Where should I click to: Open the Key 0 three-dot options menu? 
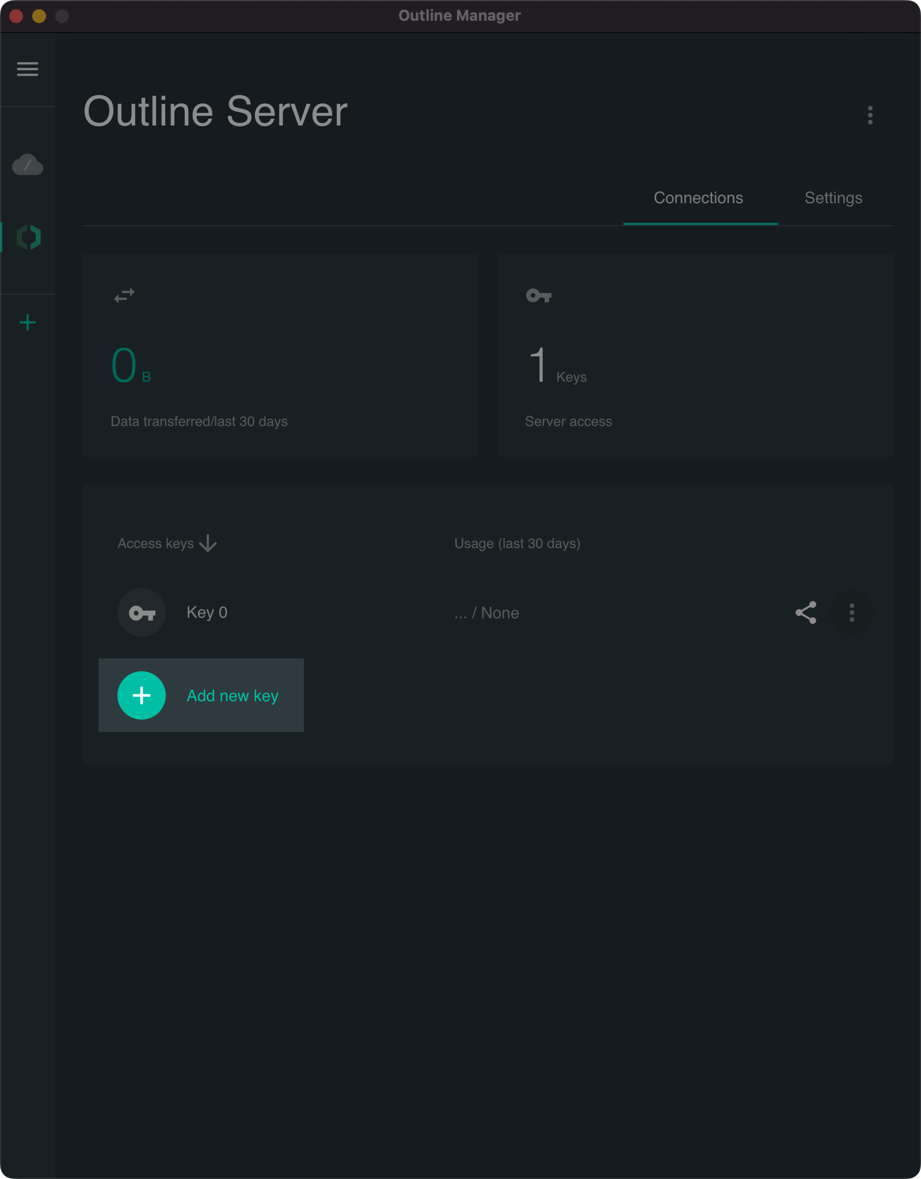[x=852, y=613]
